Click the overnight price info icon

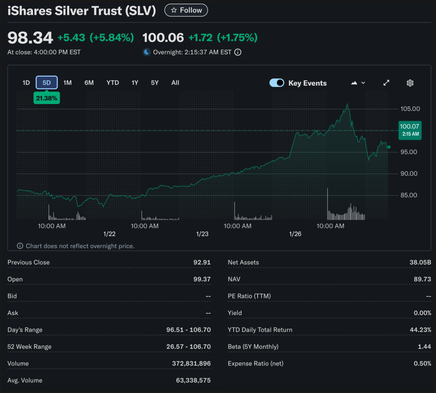coord(238,52)
